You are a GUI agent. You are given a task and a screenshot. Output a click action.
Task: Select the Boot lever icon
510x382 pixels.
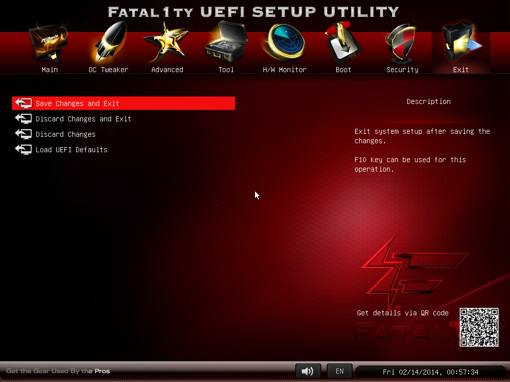tap(343, 44)
